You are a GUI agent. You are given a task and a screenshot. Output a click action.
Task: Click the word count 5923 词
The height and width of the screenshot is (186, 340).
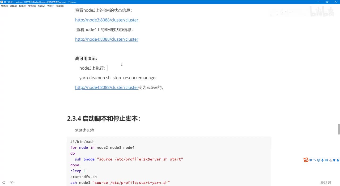tap(326, 183)
